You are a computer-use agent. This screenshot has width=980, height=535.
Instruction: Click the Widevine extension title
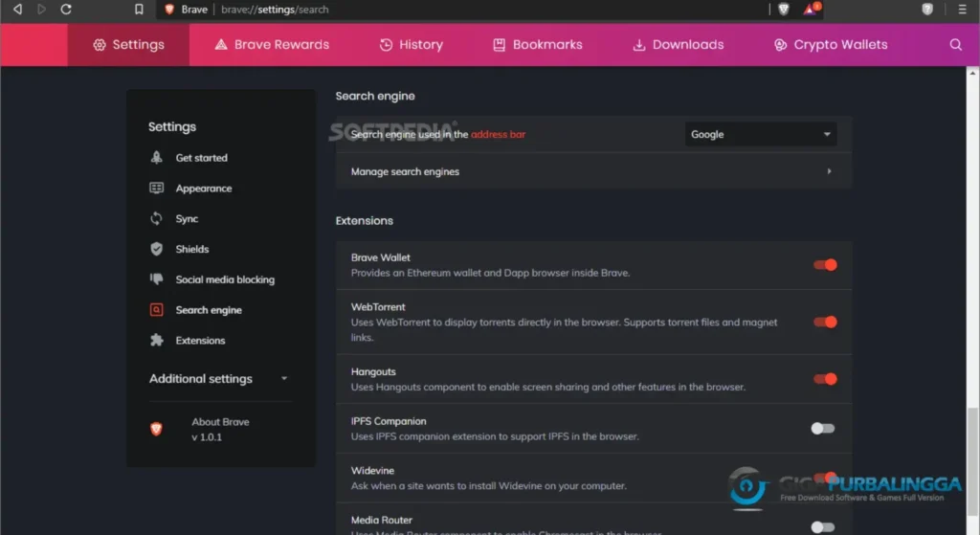click(x=372, y=471)
